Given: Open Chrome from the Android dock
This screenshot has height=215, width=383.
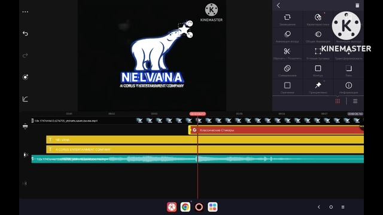Looking at the screenshot, I should (x=186, y=207).
